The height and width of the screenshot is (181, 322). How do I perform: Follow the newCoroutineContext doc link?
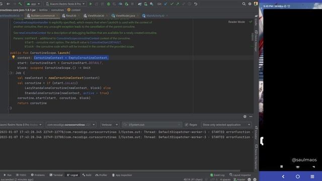(x=32, y=33)
